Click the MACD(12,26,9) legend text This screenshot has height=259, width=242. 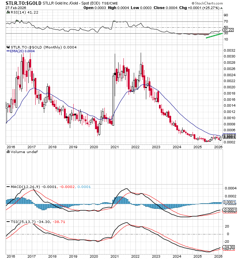coord(25,187)
